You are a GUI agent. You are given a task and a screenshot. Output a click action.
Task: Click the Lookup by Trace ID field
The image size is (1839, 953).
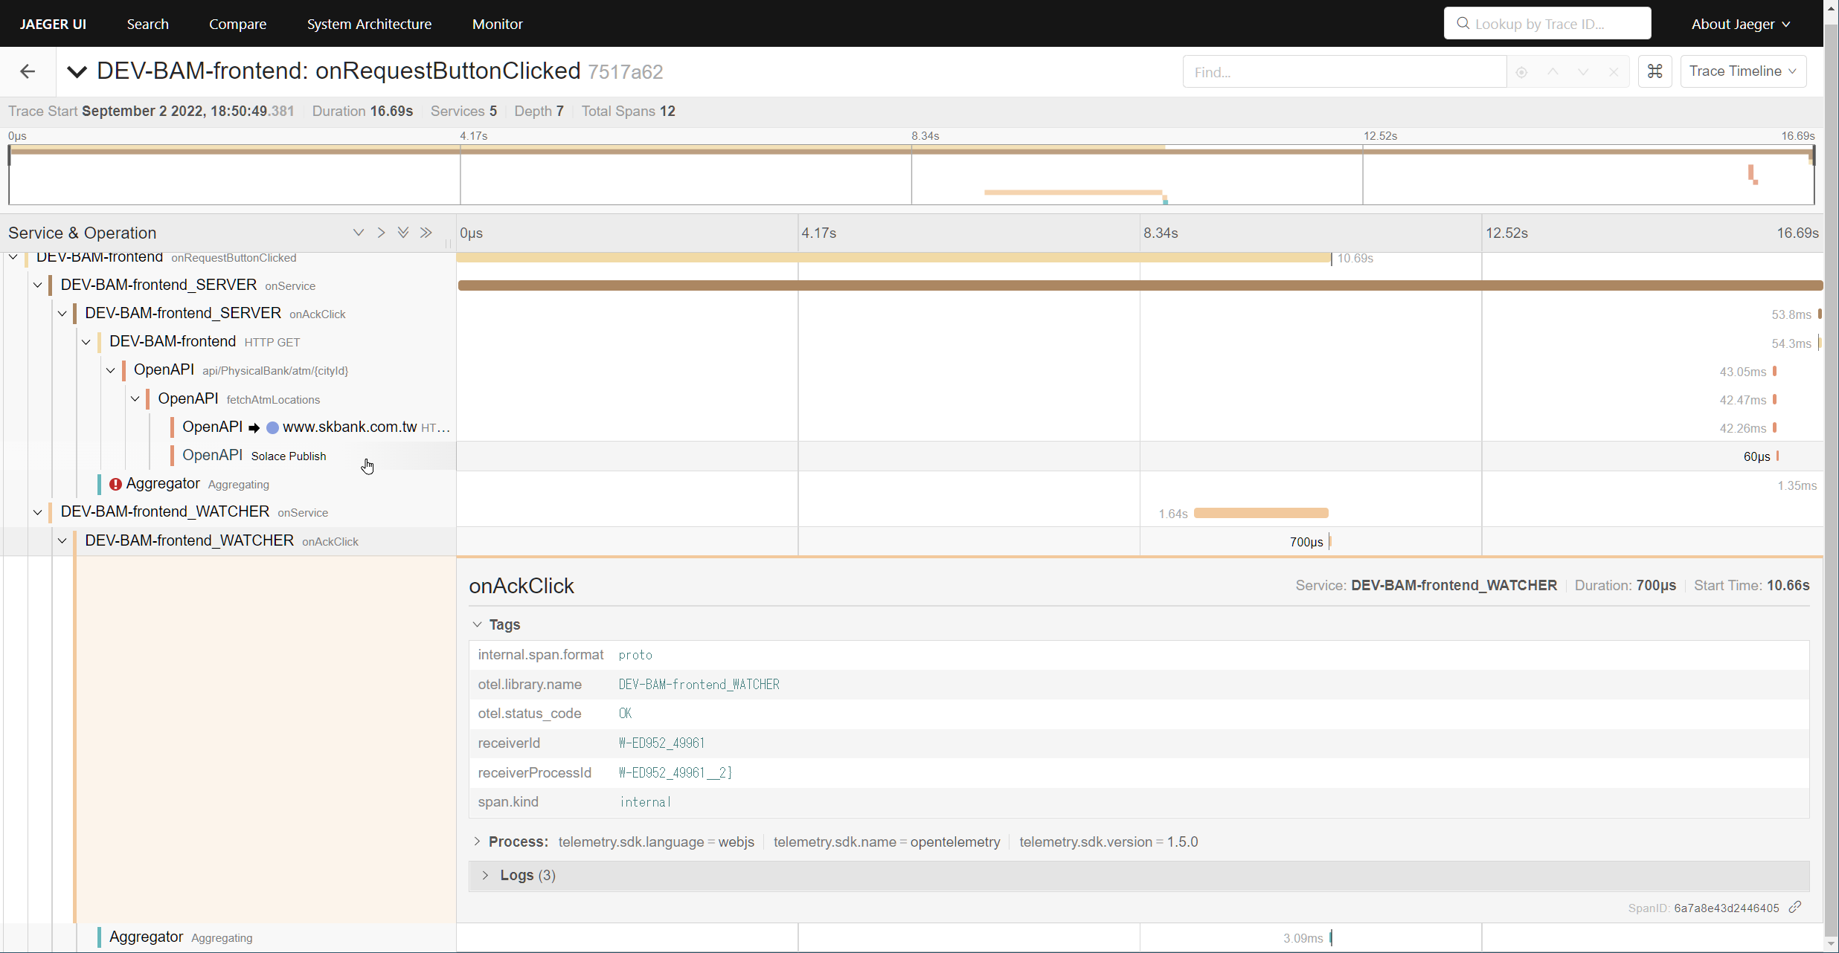[1547, 24]
